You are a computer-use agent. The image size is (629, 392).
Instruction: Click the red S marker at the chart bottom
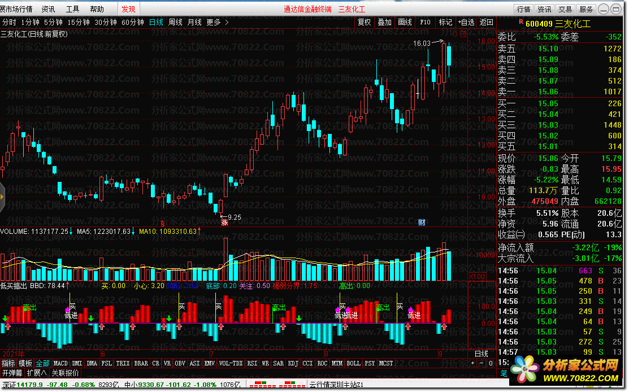(162, 224)
